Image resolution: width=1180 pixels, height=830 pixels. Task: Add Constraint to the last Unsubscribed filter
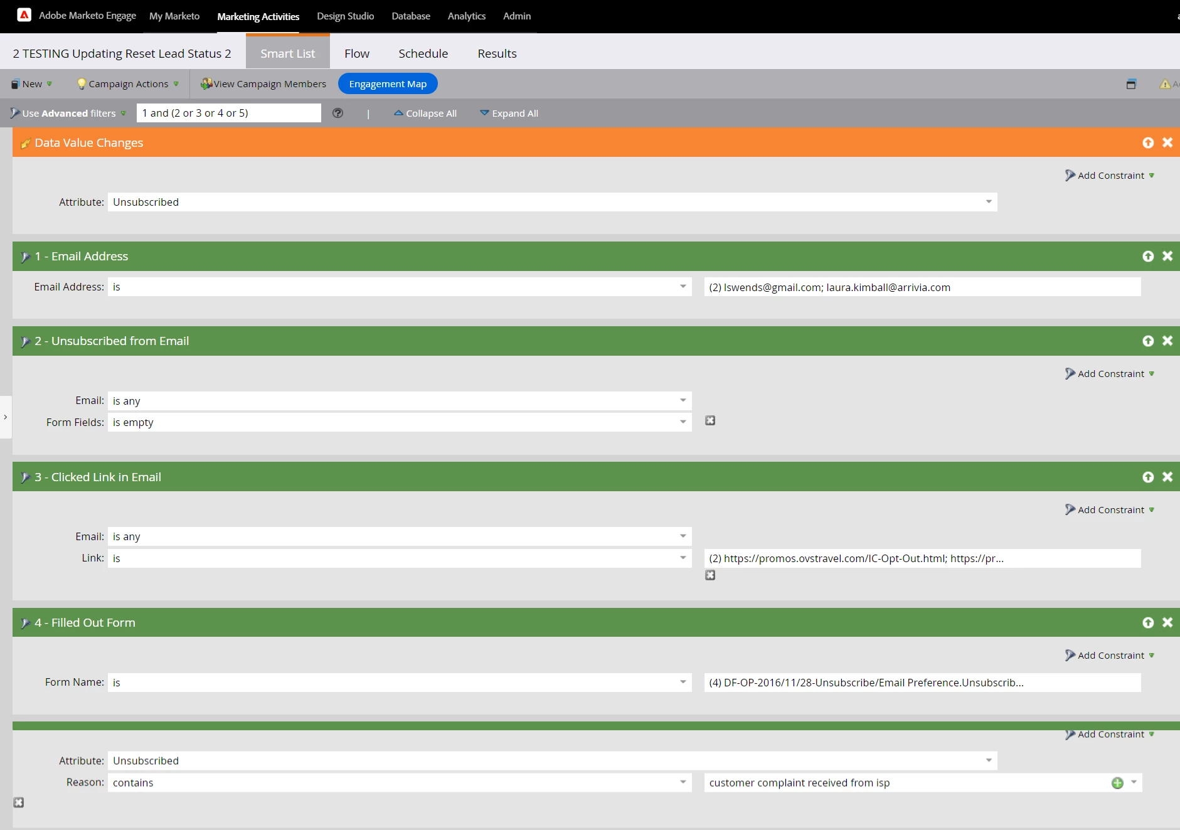tap(1110, 735)
